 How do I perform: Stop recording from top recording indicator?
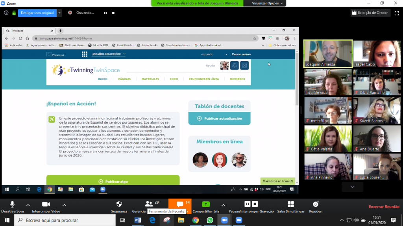coord(113,13)
